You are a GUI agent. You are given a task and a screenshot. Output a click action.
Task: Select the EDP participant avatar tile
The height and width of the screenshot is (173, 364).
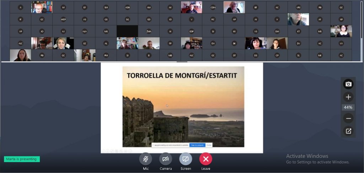tap(192, 32)
